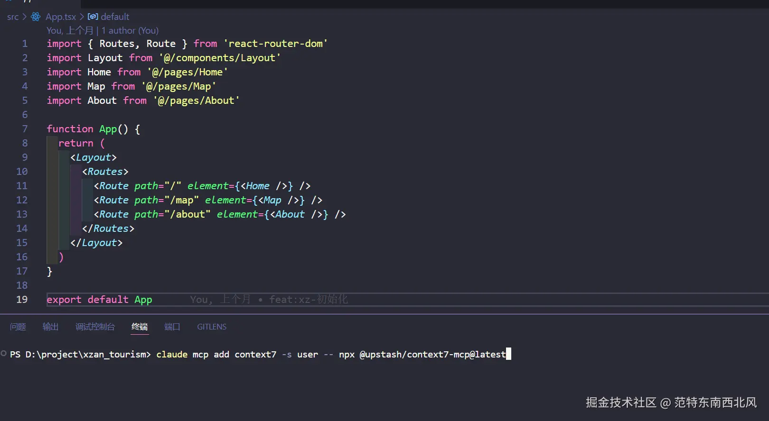The image size is (769, 421).
Task: Click '@/pages/Home' import path
Action: [x=188, y=72]
